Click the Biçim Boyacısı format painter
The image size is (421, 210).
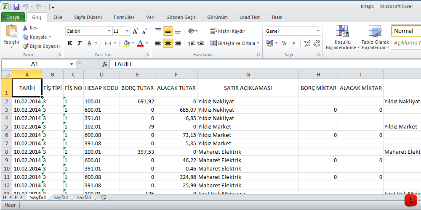pos(41,46)
